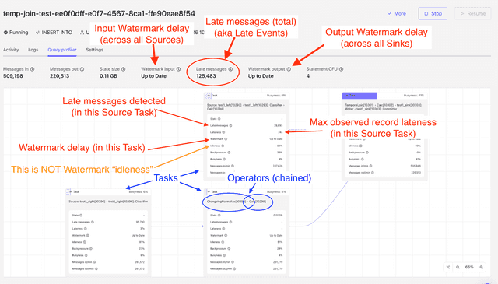Show Messages out/min info in TemporalJoin task
This screenshot has height=284, width=498.
373,173
